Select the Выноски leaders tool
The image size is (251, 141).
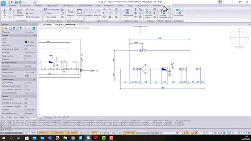[x=98, y=13]
